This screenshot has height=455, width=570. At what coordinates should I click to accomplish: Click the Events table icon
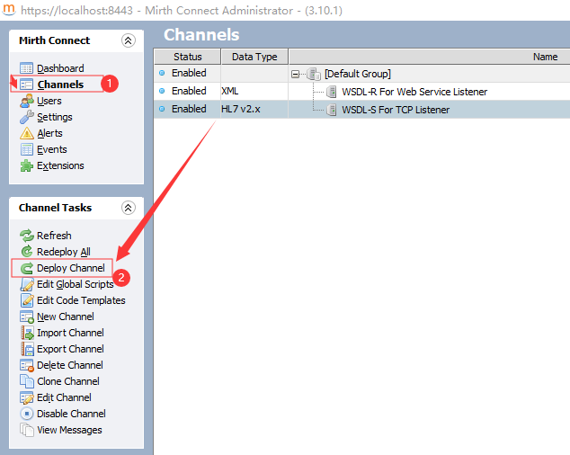pyautogui.click(x=27, y=149)
